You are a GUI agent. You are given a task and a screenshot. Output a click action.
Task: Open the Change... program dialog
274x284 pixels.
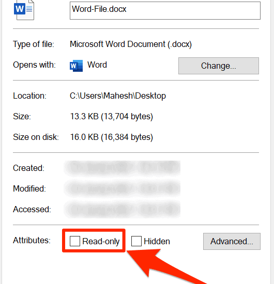tap(219, 66)
